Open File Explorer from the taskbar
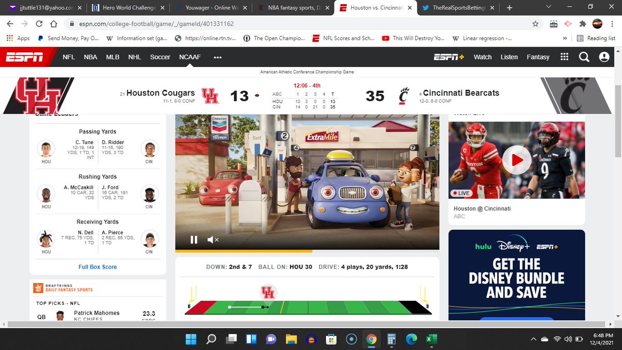This screenshot has height=350, width=622. coord(291,339)
